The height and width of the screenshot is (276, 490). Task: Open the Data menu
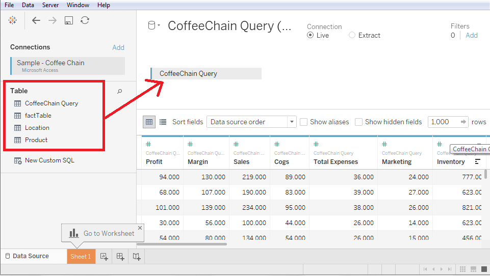coord(28,5)
